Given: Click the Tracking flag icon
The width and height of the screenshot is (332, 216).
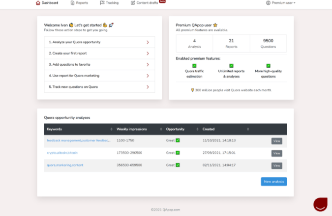Looking at the screenshot, I should pos(102,3).
